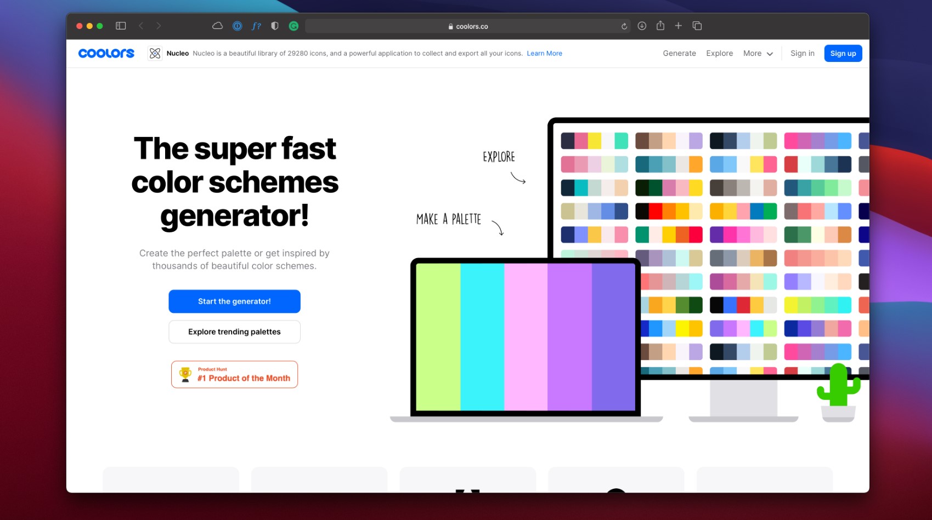
Task: Show the Safari Privacy Report shield
Action: pos(275,26)
